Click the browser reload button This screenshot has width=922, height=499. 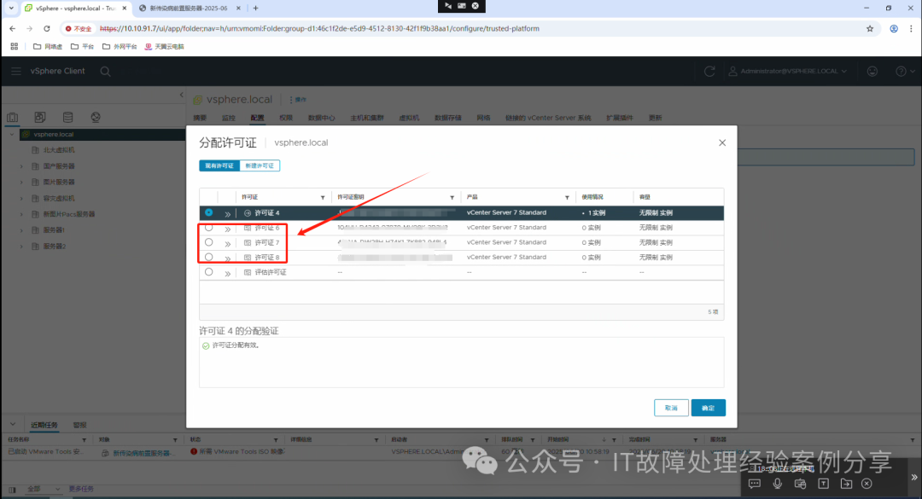point(46,28)
